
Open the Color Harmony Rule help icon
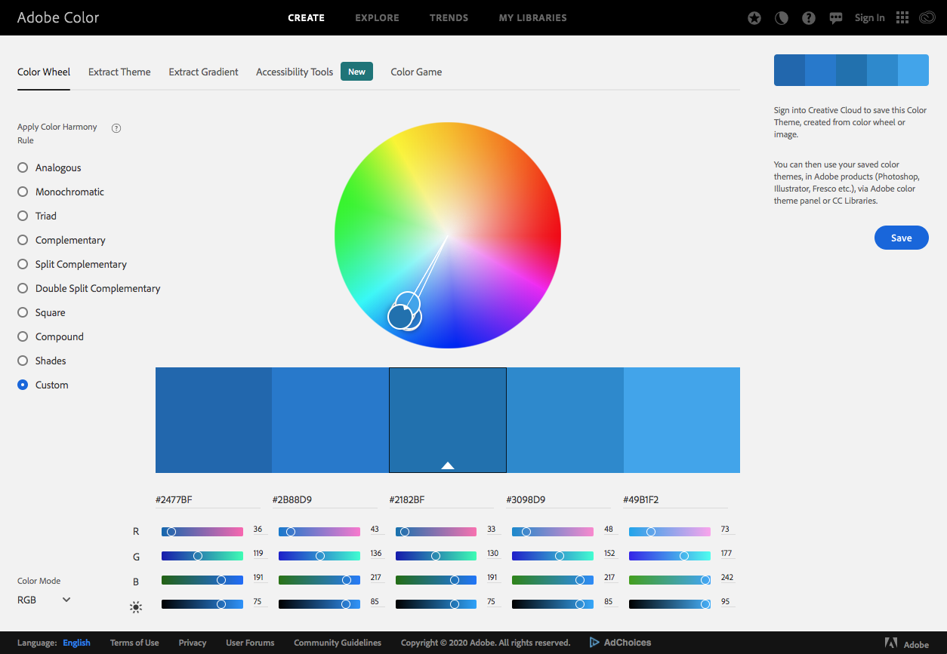coord(116,127)
